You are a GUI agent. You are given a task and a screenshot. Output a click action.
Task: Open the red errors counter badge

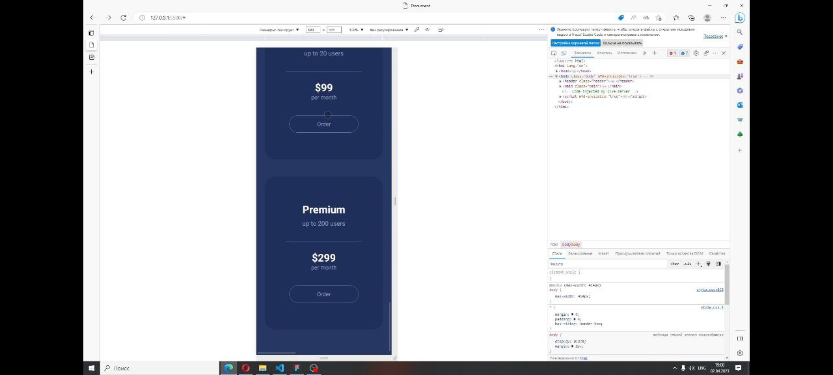click(x=672, y=53)
